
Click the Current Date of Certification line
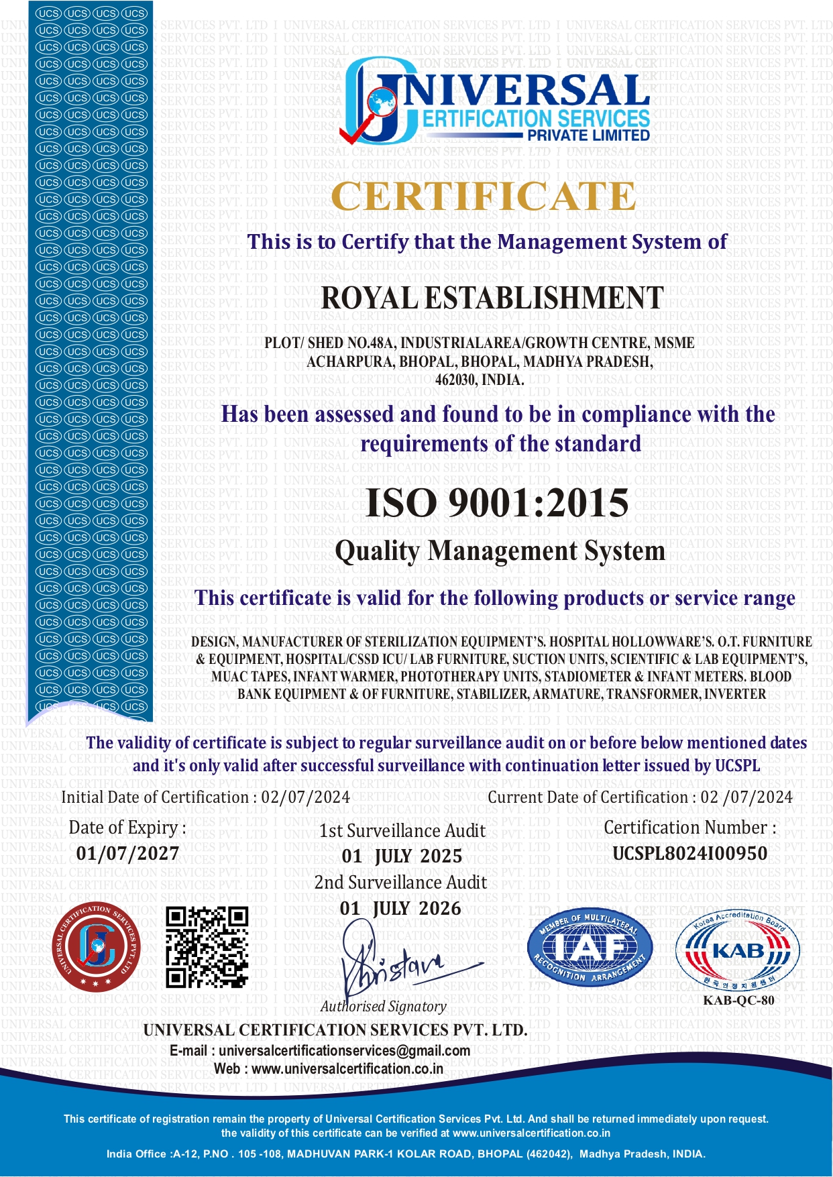tap(640, 797)
